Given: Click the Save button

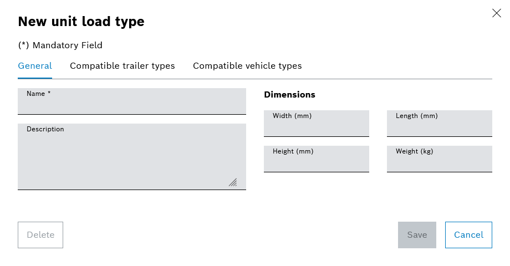Looking at the screenshot, I should click(x=417, y=235).
